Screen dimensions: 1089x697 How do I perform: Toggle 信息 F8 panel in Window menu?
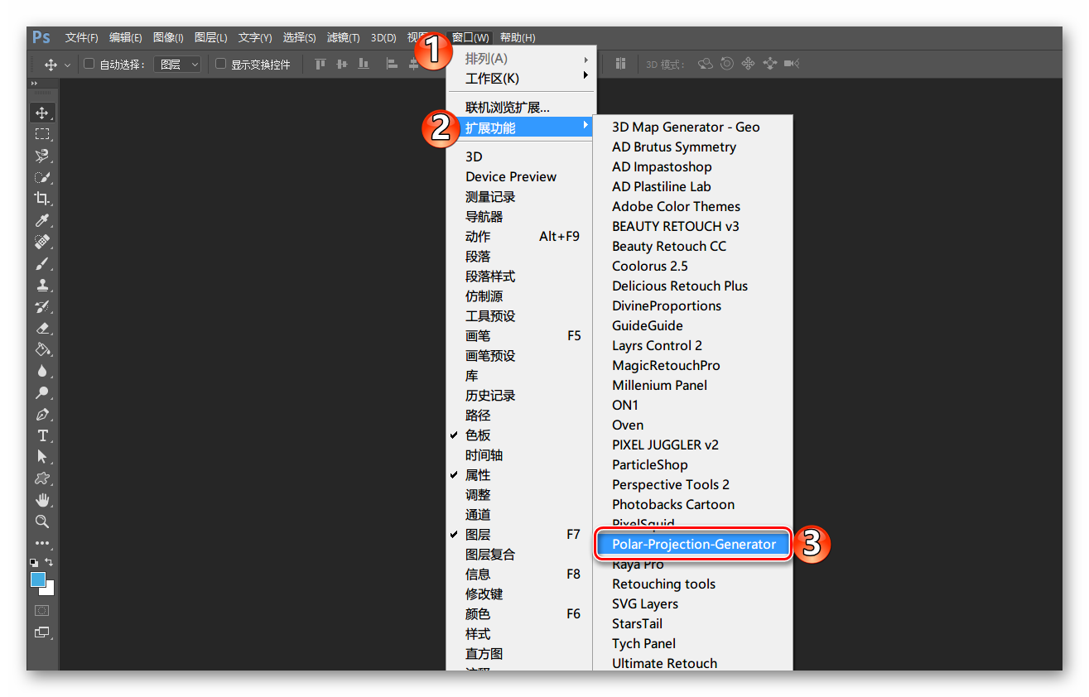pyautogui.click(x=520, y=574)
